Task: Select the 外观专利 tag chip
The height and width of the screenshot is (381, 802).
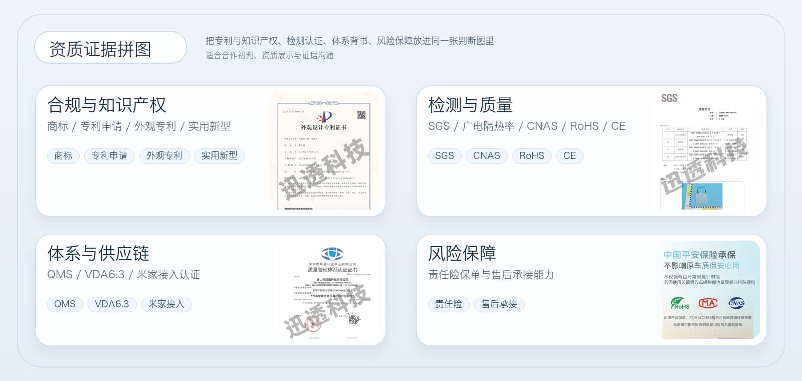Action: point(164,156)
